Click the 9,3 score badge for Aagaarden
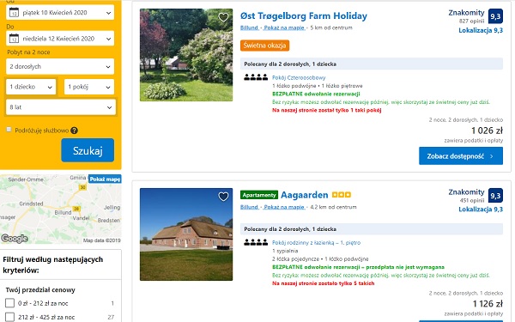 click(x=495, y=196)
